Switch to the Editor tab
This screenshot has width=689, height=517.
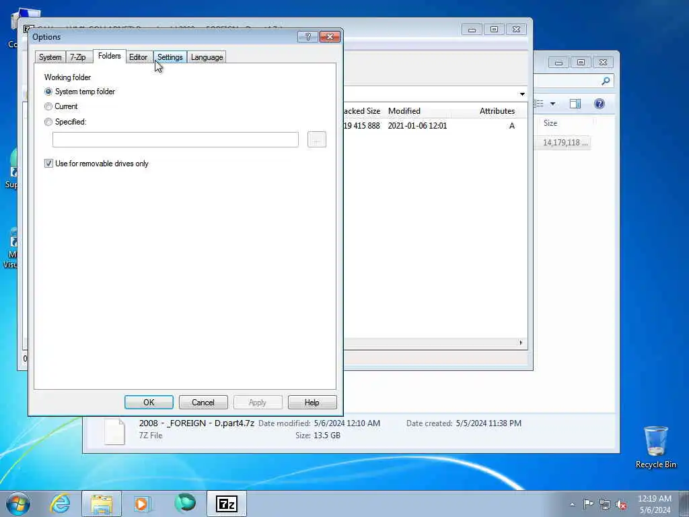138,57
